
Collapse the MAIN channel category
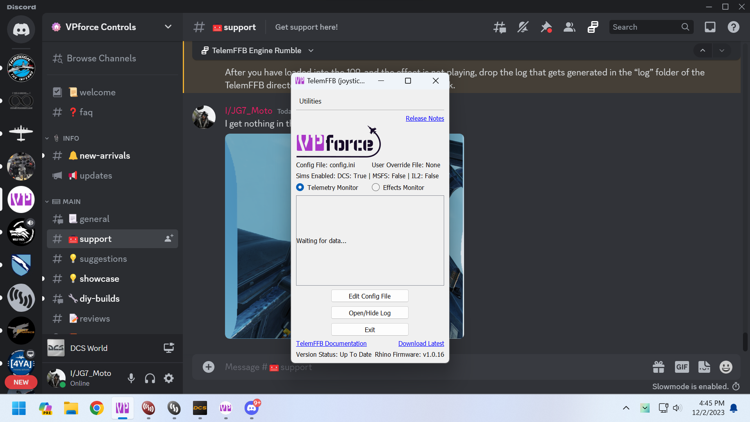coord(71,202)
